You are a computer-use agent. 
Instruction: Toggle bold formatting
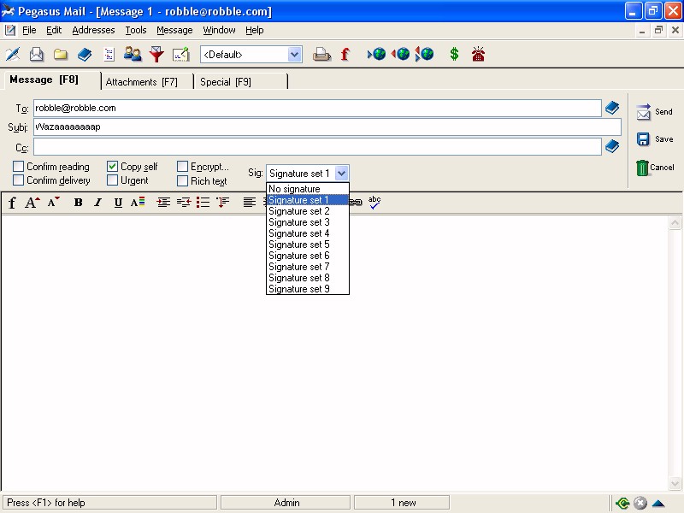[x=78, y=203]
